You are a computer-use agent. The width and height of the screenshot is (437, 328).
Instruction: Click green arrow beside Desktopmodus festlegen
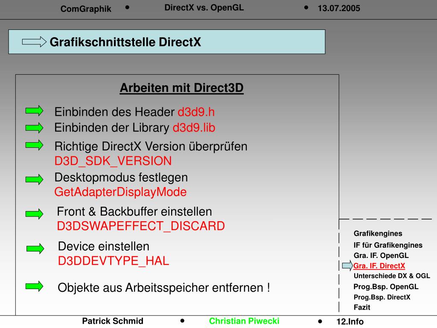[34, 179]
